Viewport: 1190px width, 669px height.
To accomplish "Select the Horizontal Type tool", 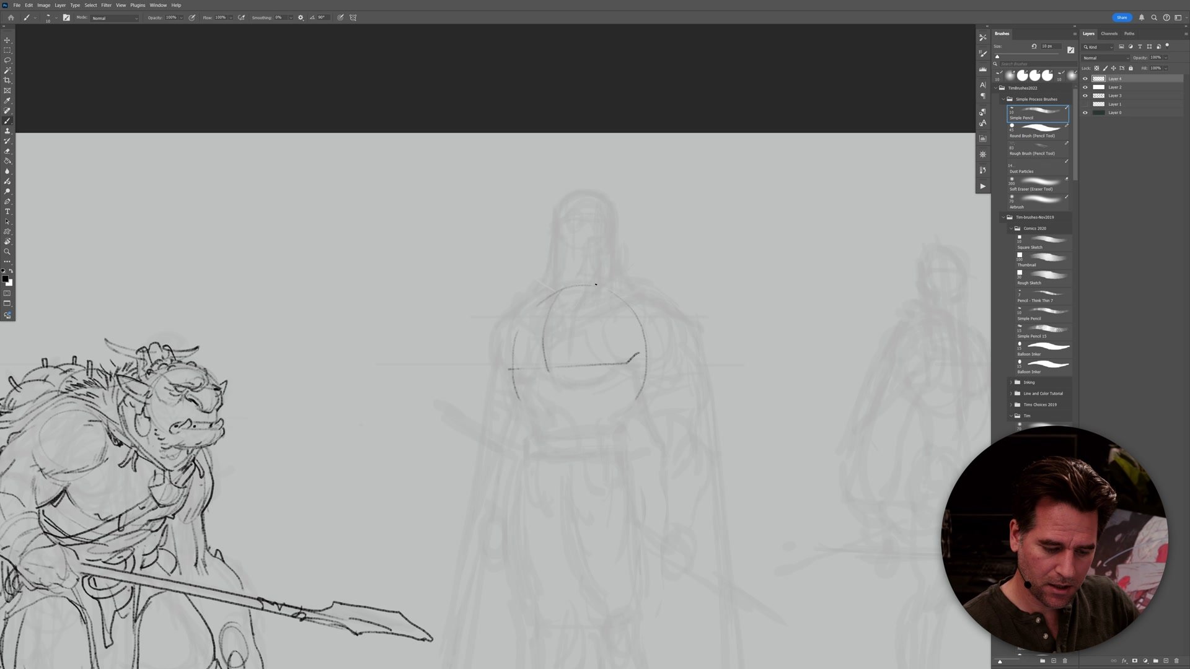I will pyautogui.click(x=7, y=212).
